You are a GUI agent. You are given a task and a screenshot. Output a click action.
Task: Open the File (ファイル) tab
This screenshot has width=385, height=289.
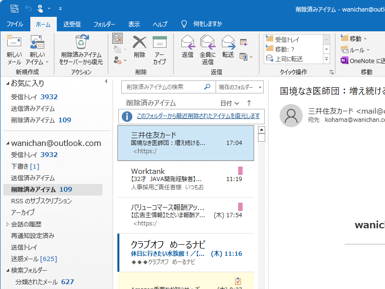click(x=15, y=24)
